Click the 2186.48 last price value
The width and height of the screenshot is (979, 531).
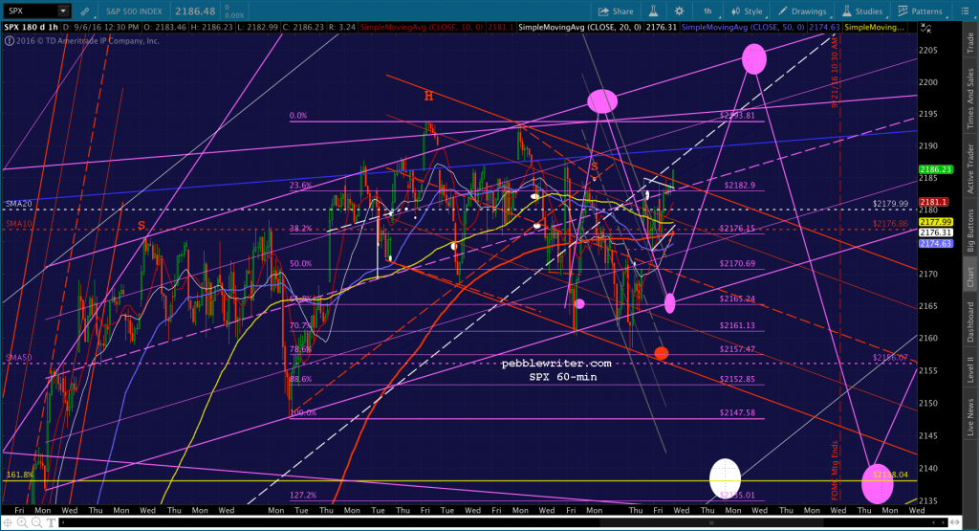(x=195, y=11)
